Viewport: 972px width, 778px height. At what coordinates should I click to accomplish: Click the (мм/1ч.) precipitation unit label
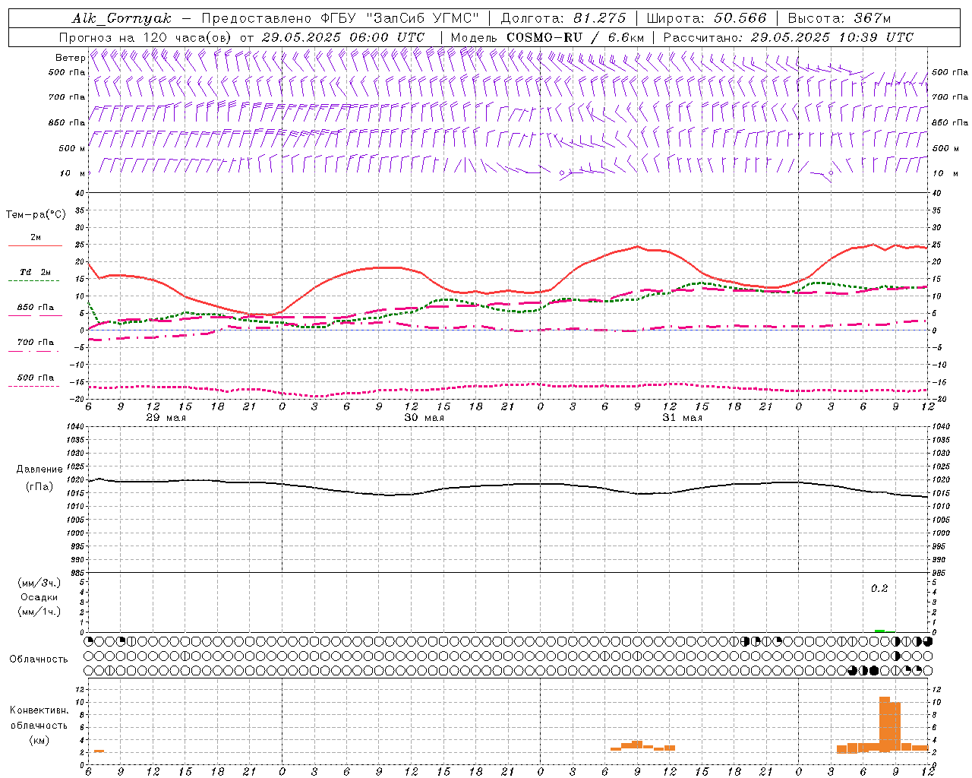(x=39, y=612)
